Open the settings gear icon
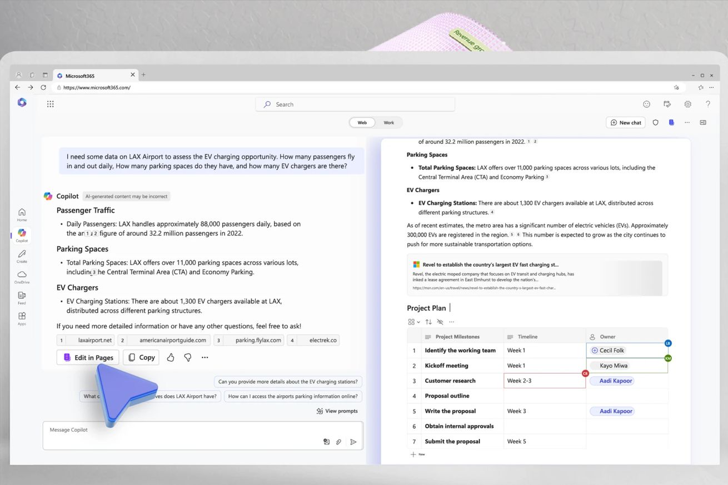The height and width of the screenshot is (485, 728). point(687,104)
